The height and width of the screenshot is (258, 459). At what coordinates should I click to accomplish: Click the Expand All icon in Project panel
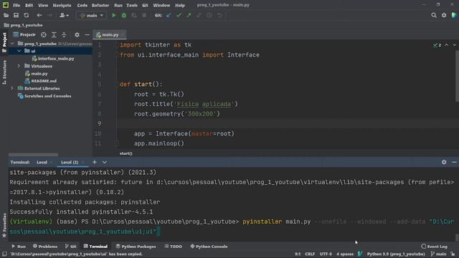click(x=54, y=35)
